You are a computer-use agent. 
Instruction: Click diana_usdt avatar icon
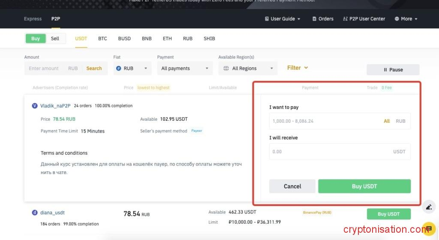coord(35,213)
